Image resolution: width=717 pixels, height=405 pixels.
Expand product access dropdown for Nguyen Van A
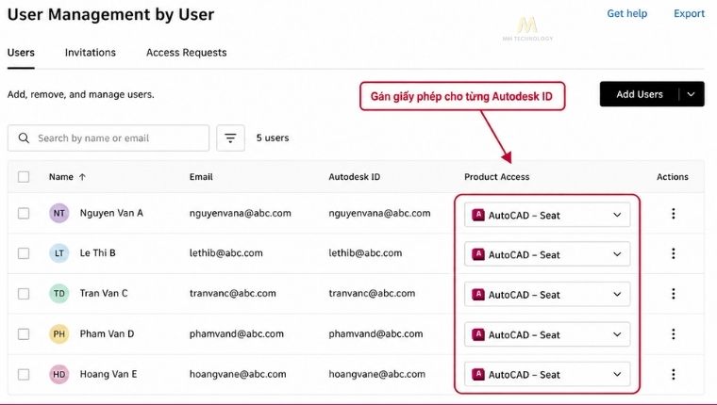click(547, 215)
